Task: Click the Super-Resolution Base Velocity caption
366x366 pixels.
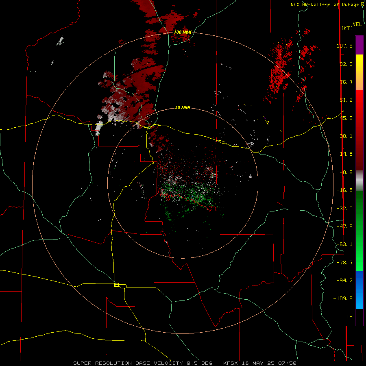Action: click(x=185, y=363)
